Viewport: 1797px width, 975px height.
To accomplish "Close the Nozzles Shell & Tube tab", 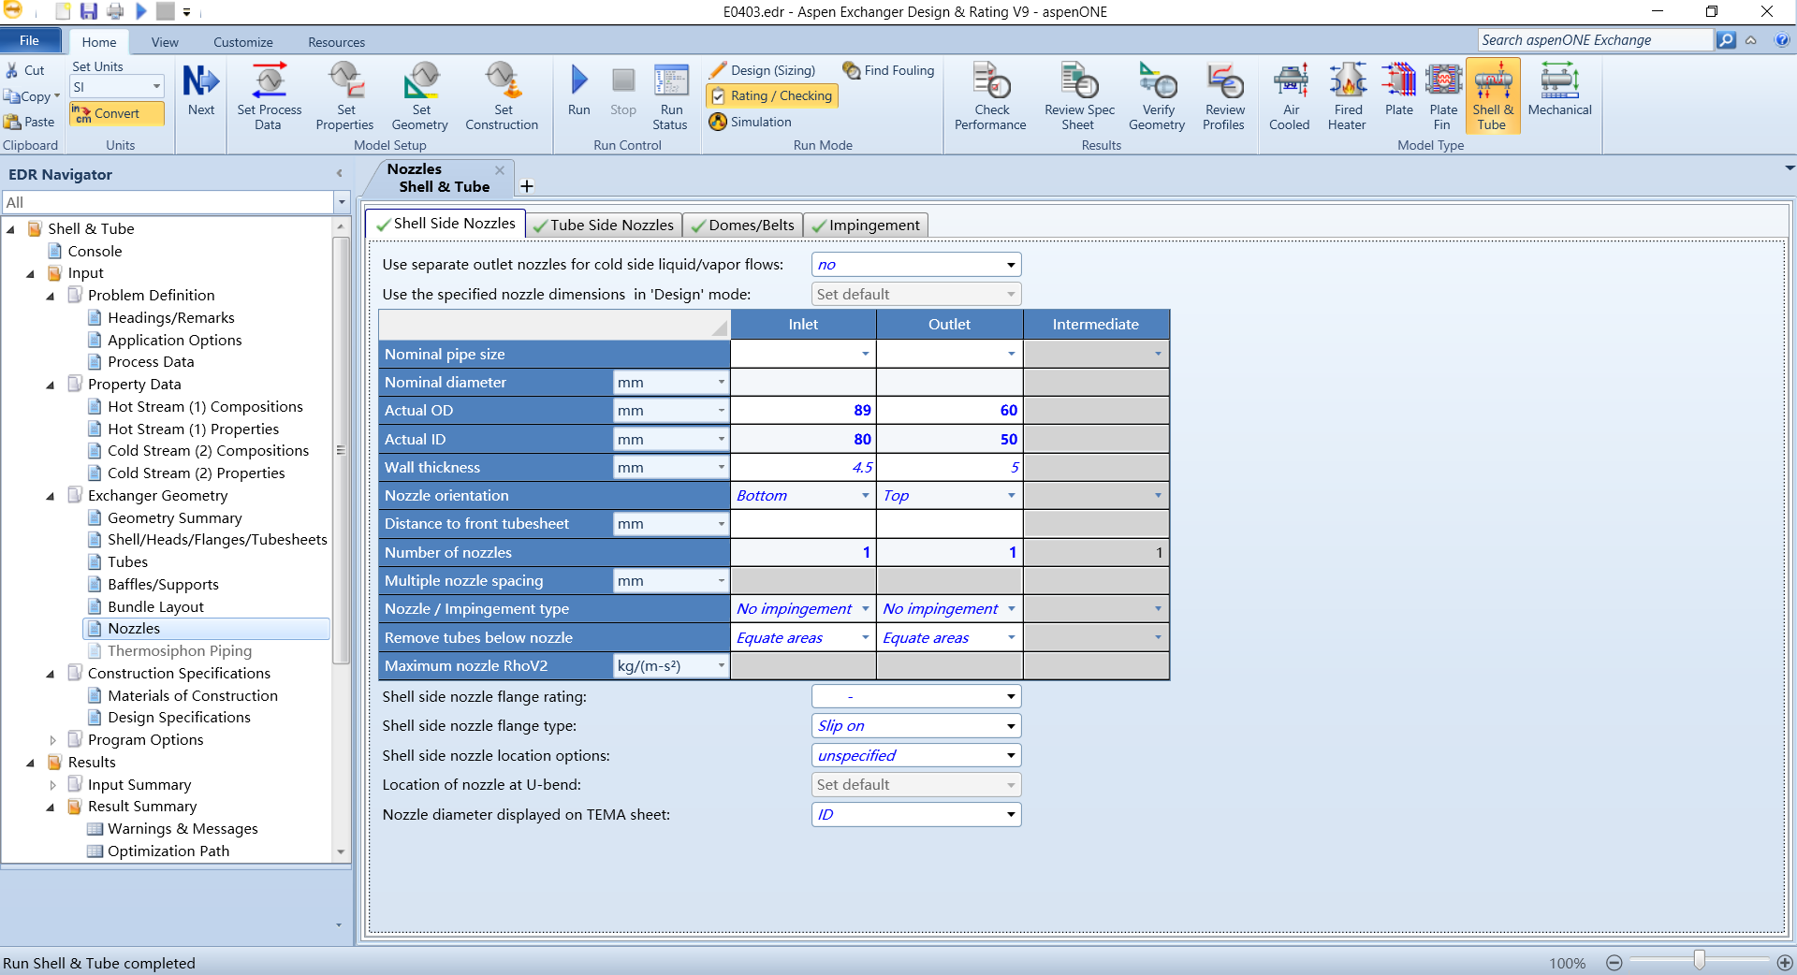I will 500,169.
